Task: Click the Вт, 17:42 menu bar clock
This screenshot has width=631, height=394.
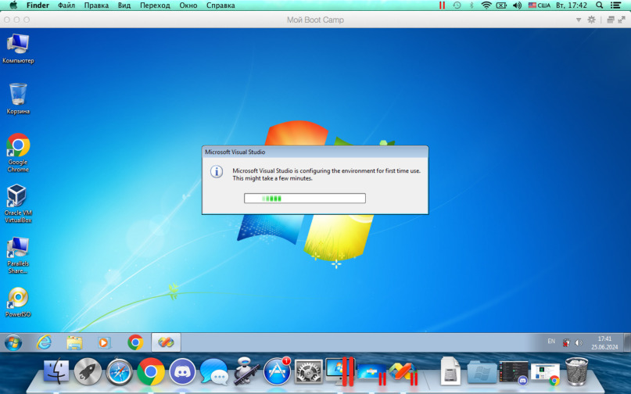Action: (572, 5)
